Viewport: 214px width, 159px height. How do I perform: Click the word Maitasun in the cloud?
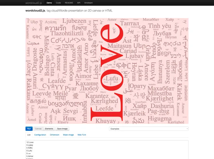tap(119, 46)
